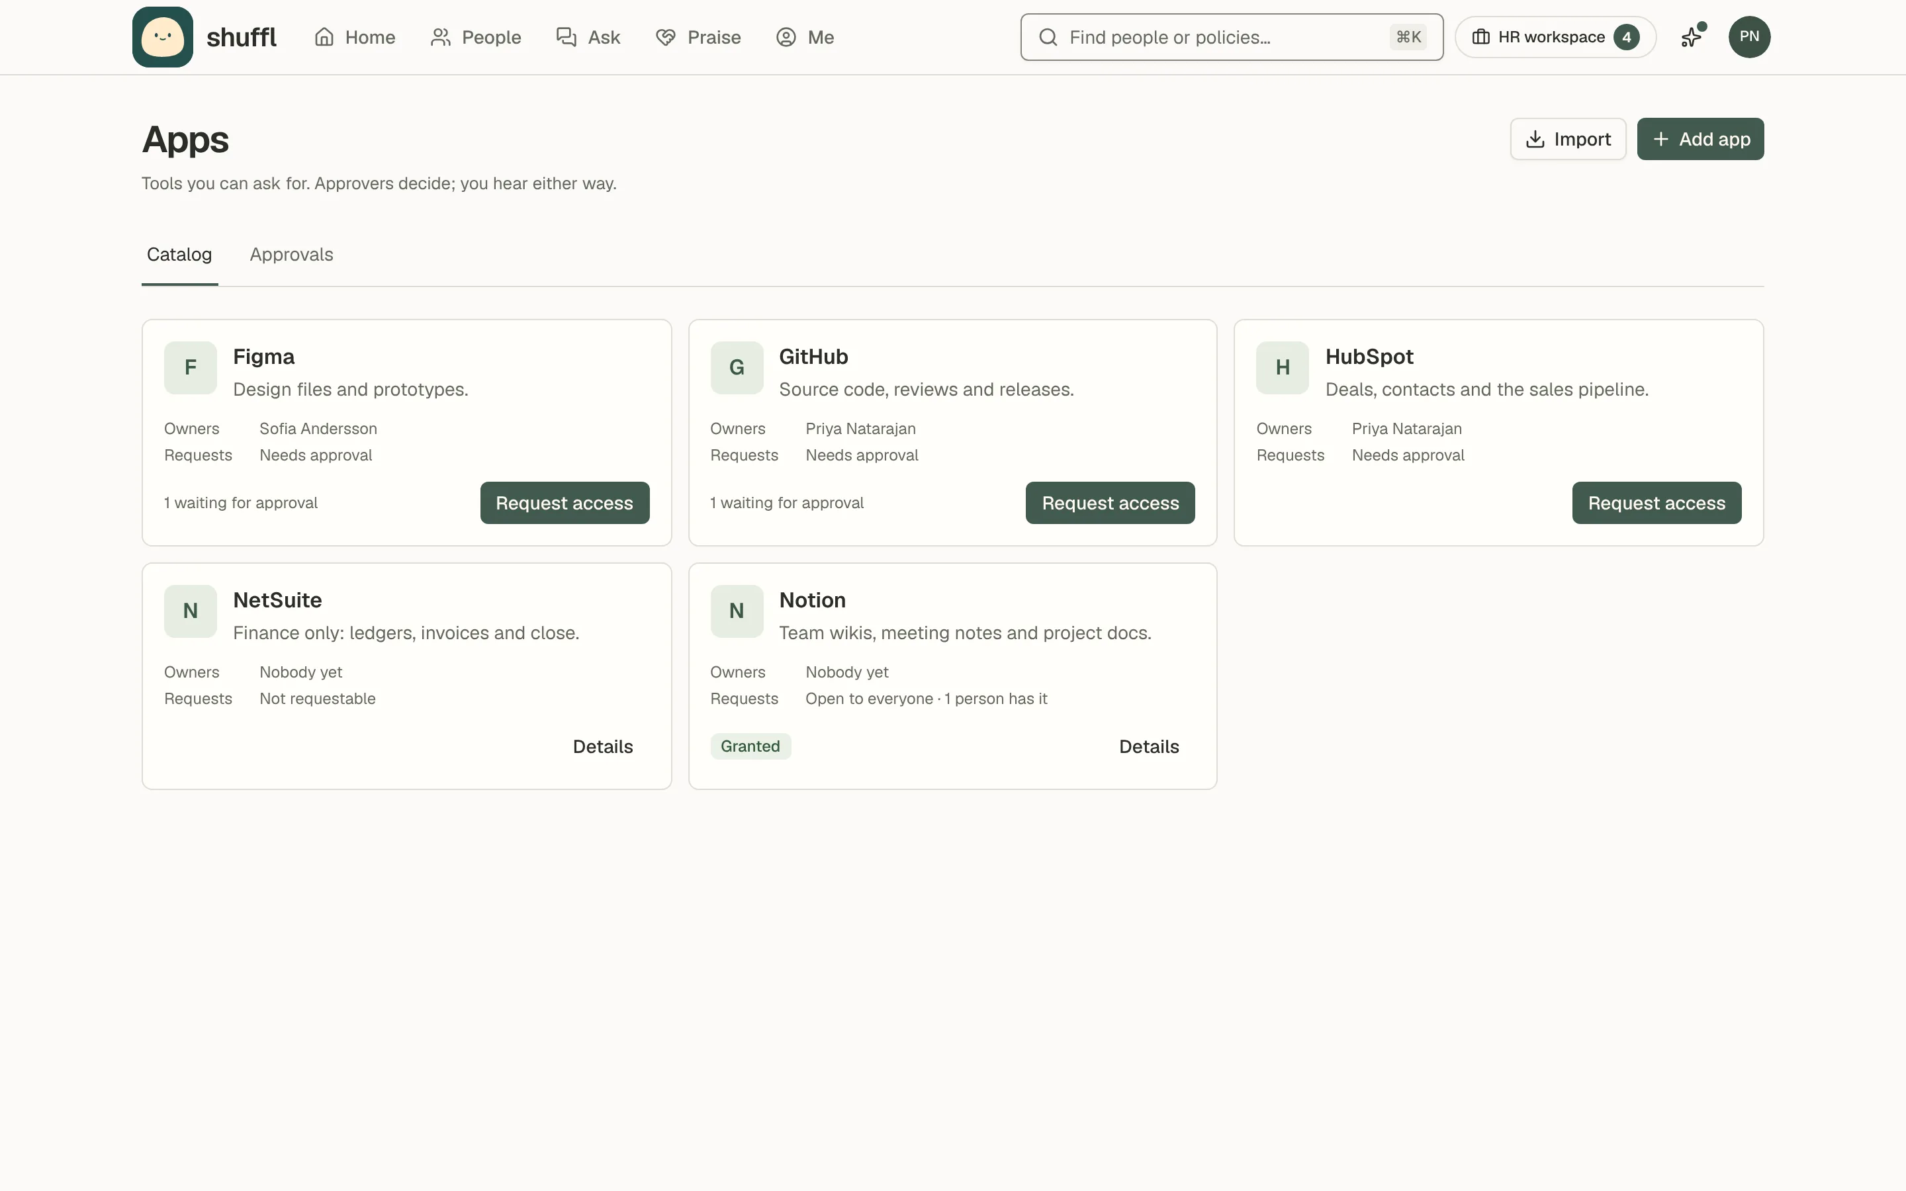Click 'Finance only: ledgers, invoices and close.'
1906x1191 pixels.
(406, 633)
